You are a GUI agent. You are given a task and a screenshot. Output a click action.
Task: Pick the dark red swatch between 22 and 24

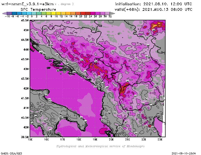click(88, 13)
